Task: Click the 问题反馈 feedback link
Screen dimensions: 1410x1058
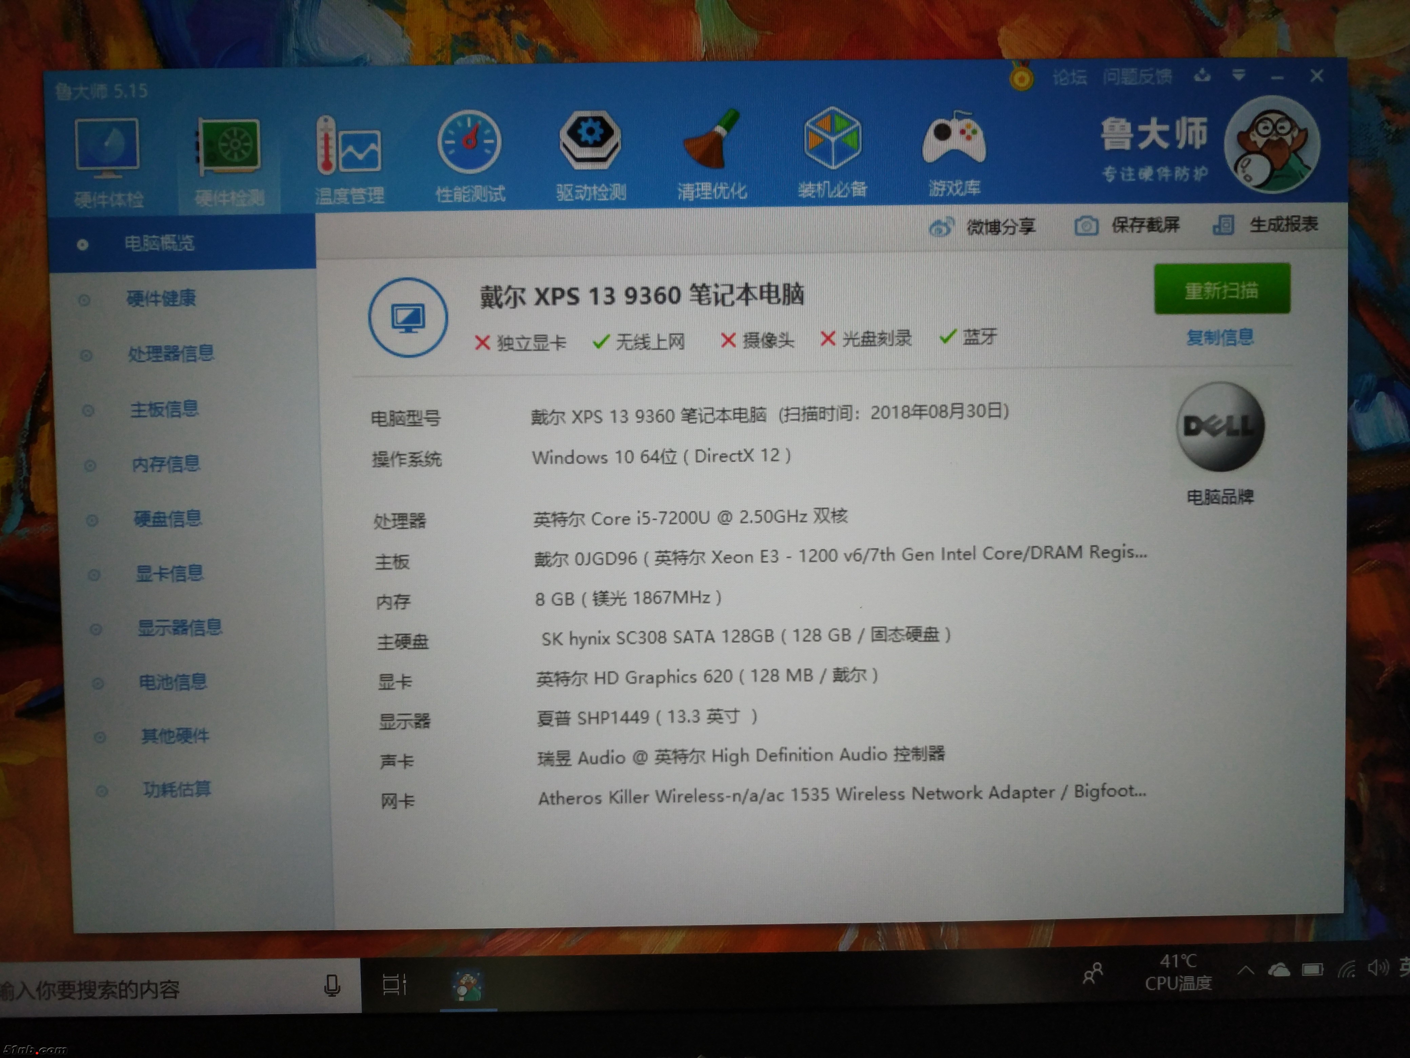Action: click(x=1137, y=77)
